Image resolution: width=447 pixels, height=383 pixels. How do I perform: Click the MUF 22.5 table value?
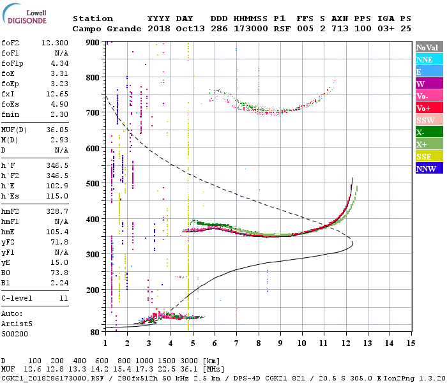167,370
